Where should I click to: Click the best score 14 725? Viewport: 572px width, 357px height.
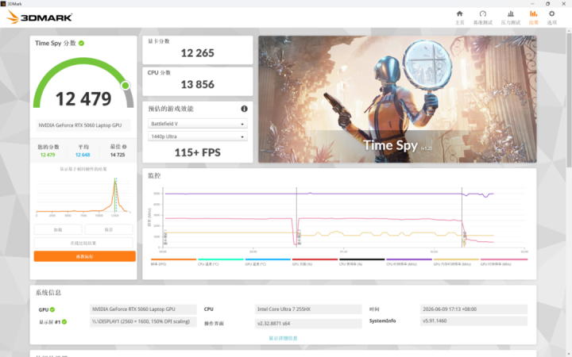point(118,155)
